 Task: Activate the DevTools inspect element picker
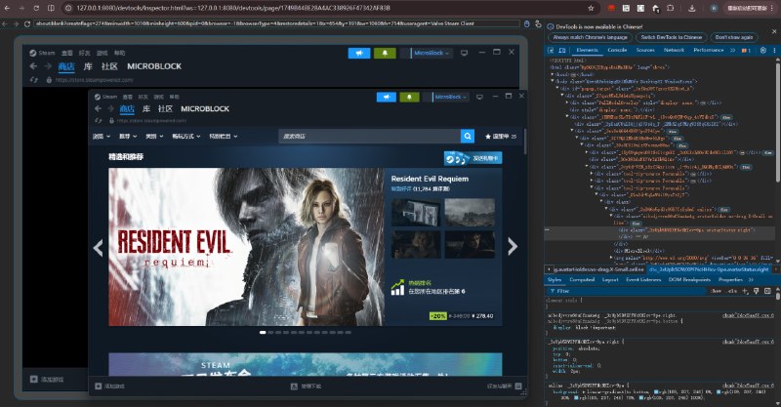click(551, 51)
